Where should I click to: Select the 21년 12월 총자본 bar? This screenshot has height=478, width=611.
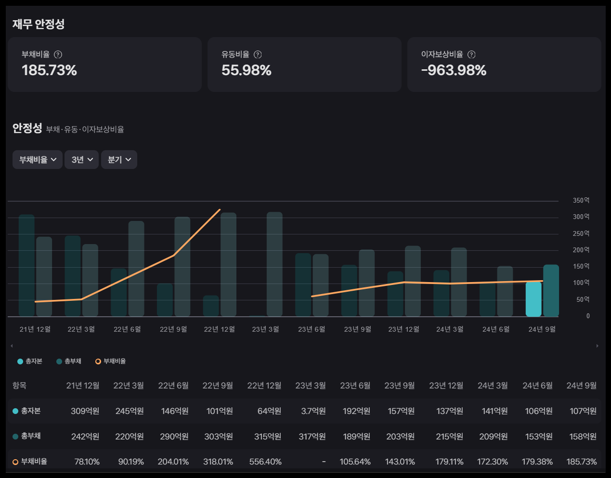click(x=26, y=266)
